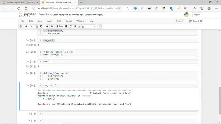This screenshot has height=124, width=221.
Task: Click the vertical page scrollbar thumb
Action: click(x=220, y=101)
